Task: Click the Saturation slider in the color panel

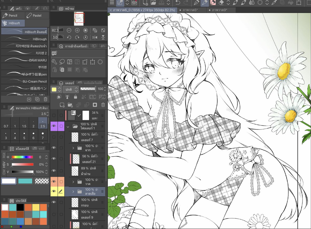Action: tap(23, 164)
